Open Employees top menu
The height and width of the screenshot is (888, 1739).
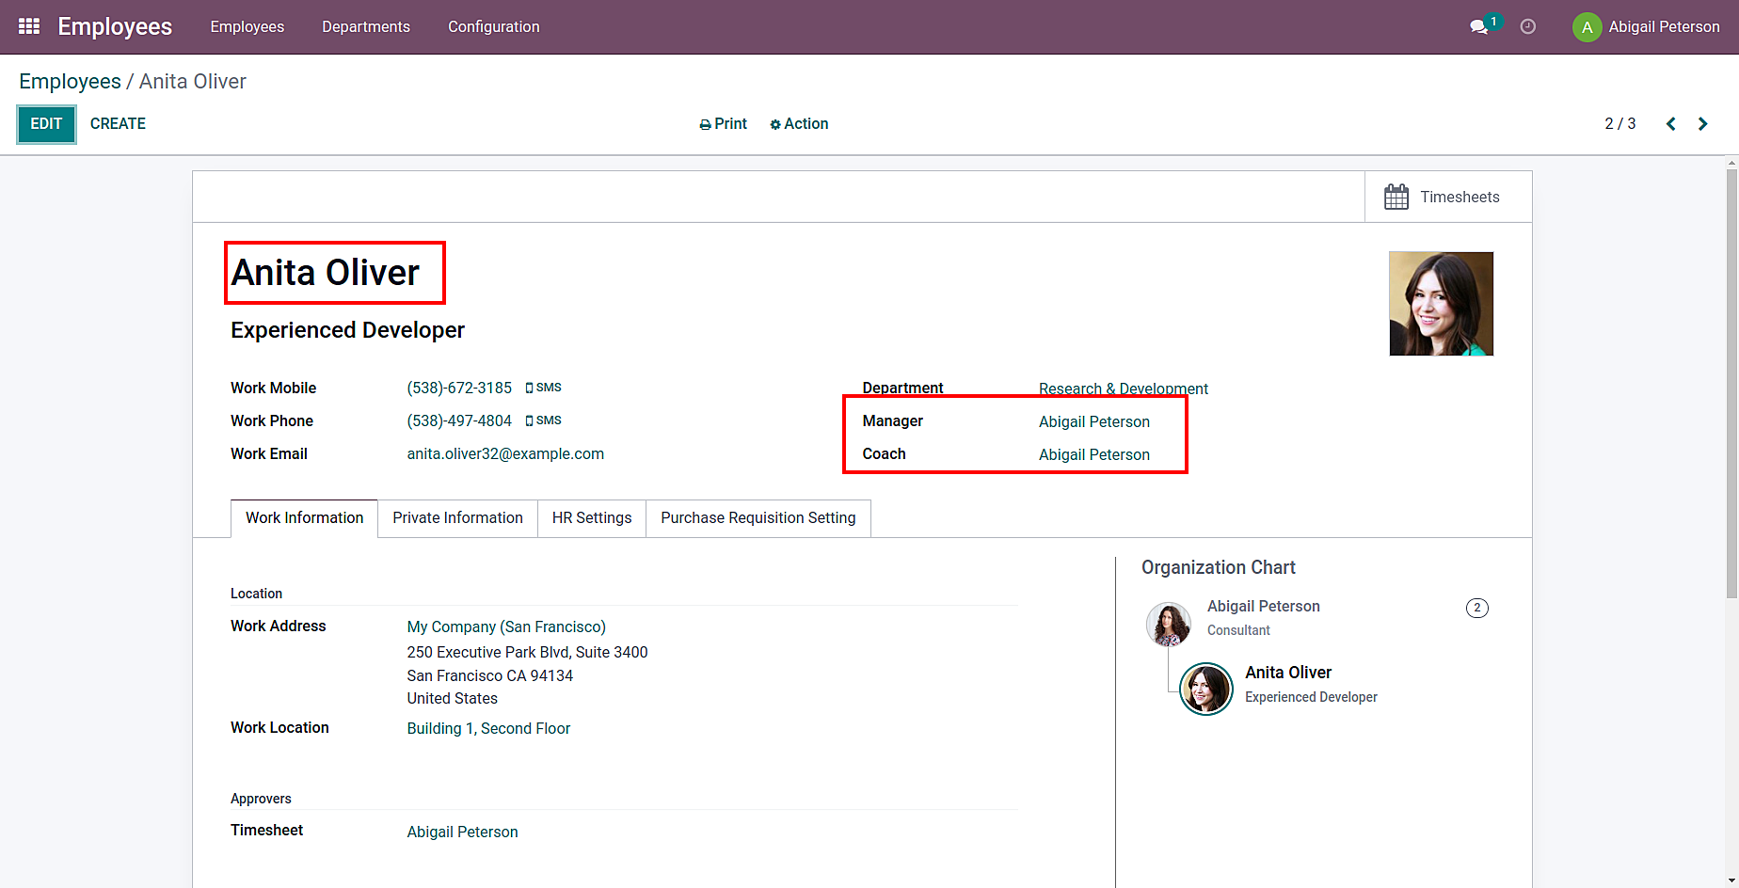coord(247,26)
